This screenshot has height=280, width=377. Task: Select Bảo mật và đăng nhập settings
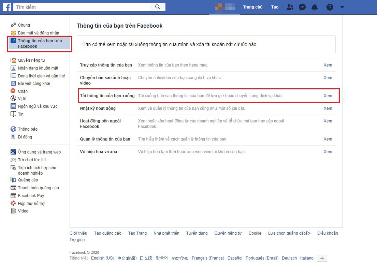pyautogui.click(x=39, y=33)
